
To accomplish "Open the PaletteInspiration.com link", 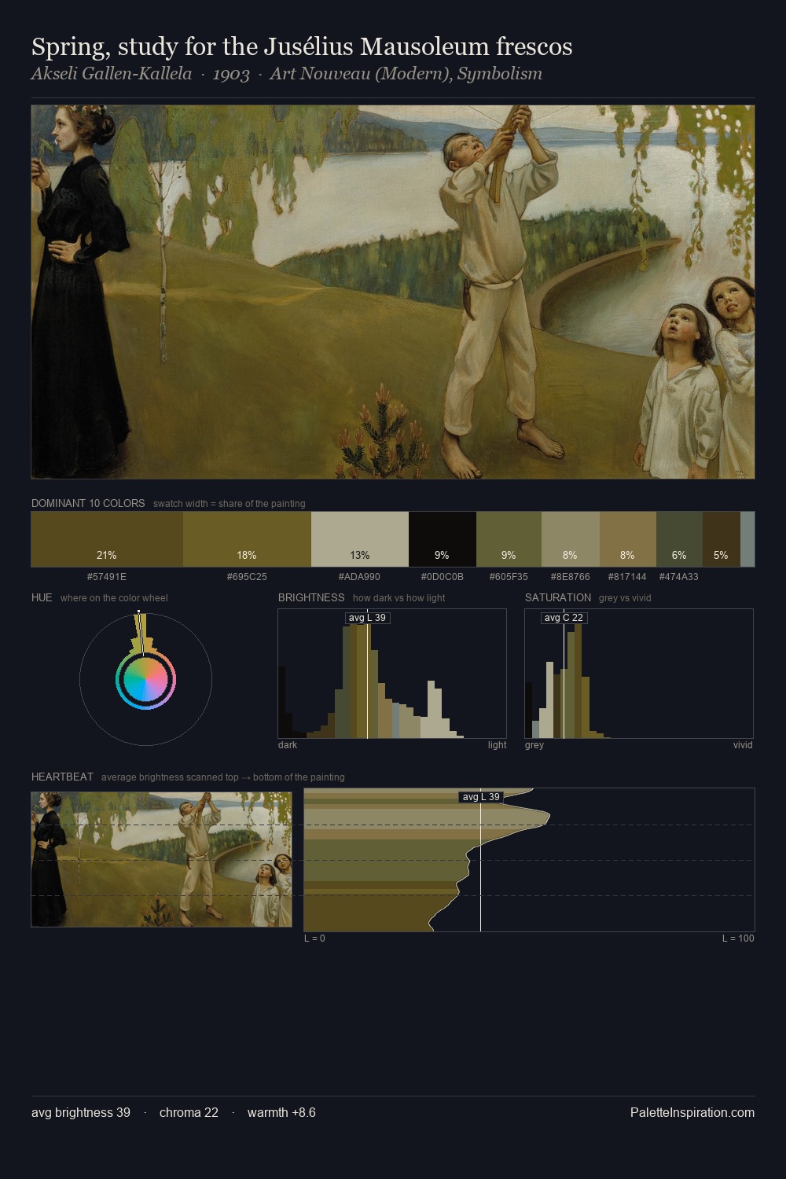I will pos(692,1113).
